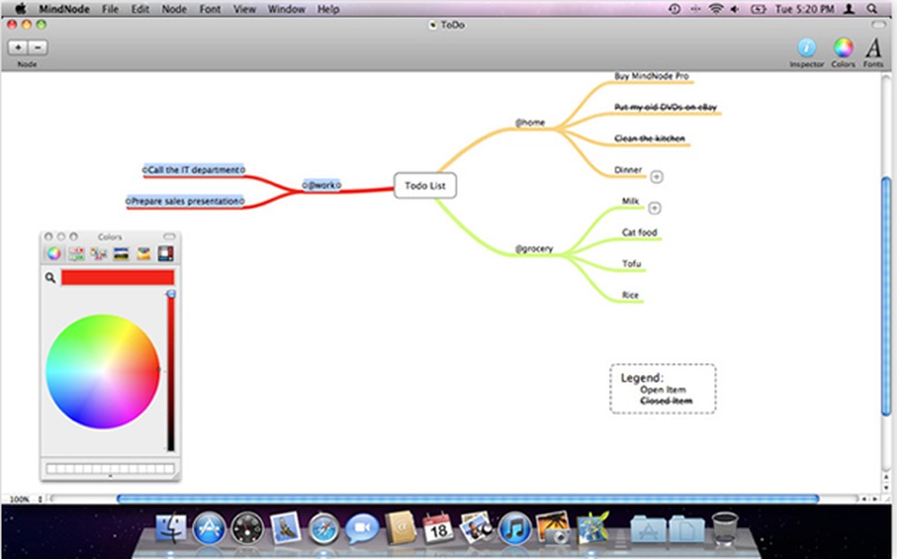Launch Safari from the Dock
Screen dimensions: 897x559
pyautogui.click(x=324, y=528)
